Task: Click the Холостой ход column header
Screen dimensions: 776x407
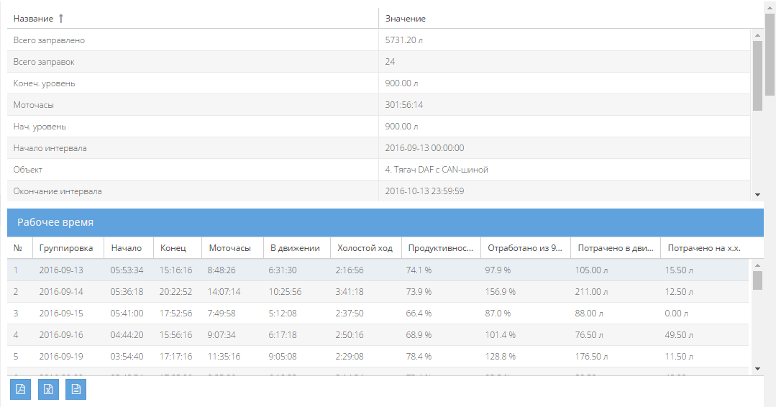Action: [365, 248]
